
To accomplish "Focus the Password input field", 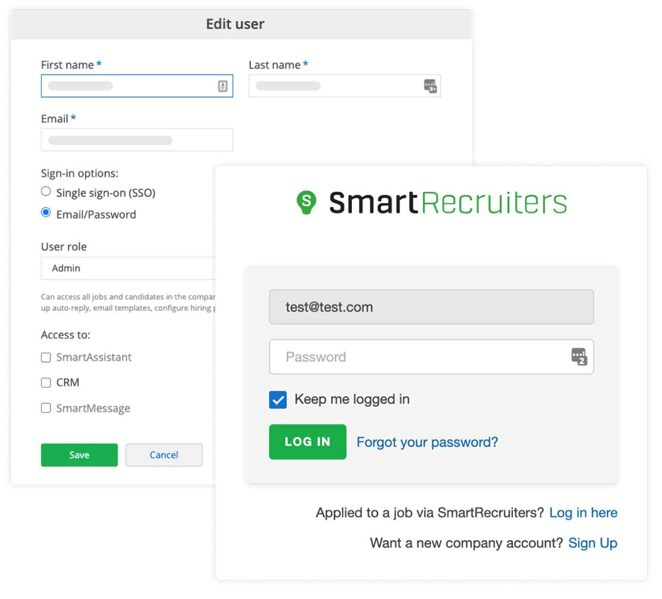I will click(417, 357).
